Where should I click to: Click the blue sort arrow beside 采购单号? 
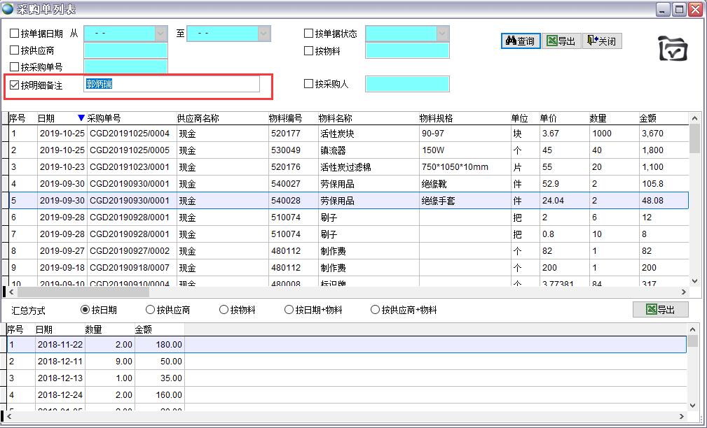(81, 118)
